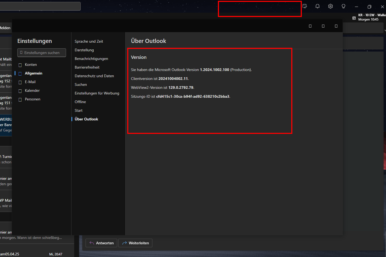Open the Start settings page

pyautogui.click(x=78, y=110)
